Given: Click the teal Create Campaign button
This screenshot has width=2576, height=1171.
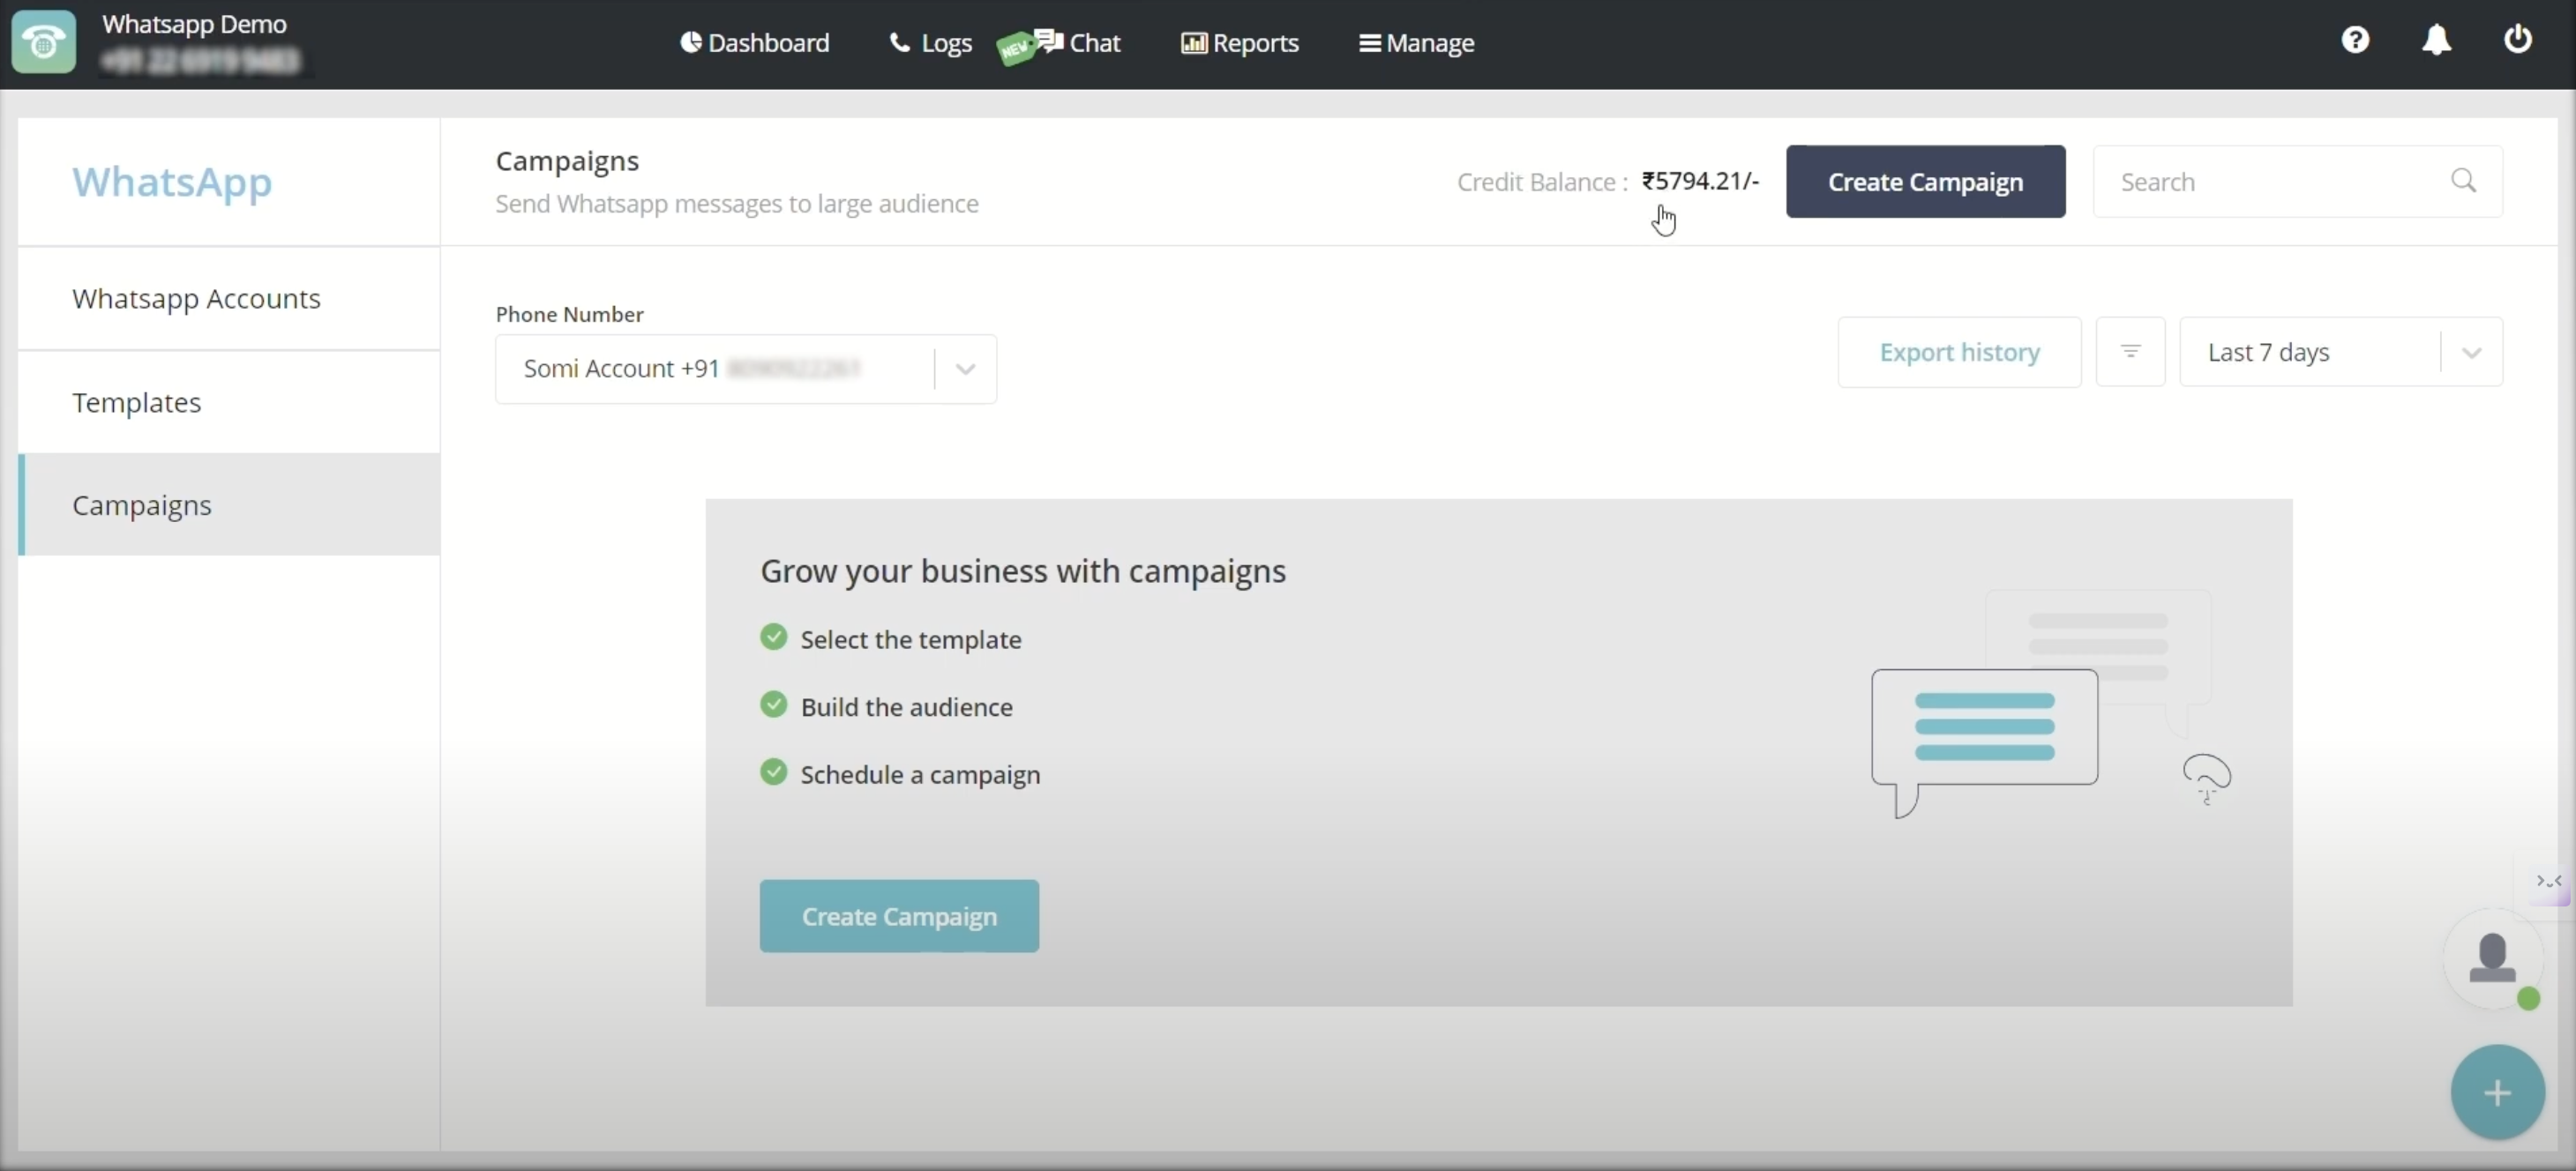Looking at the screenshot, I should (x=899, y=916).
